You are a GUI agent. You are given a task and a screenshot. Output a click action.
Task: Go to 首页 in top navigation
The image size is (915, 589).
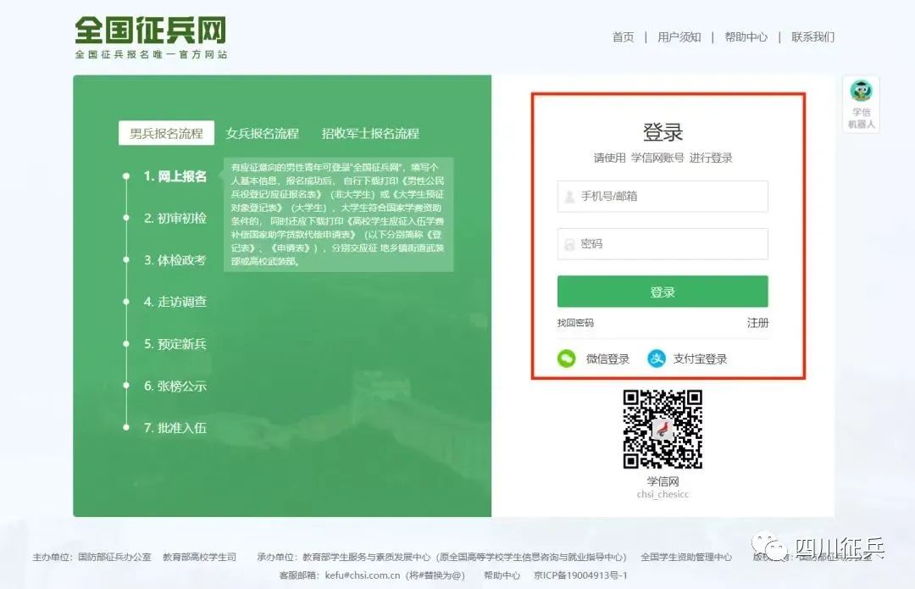click(x=623, y=37)
